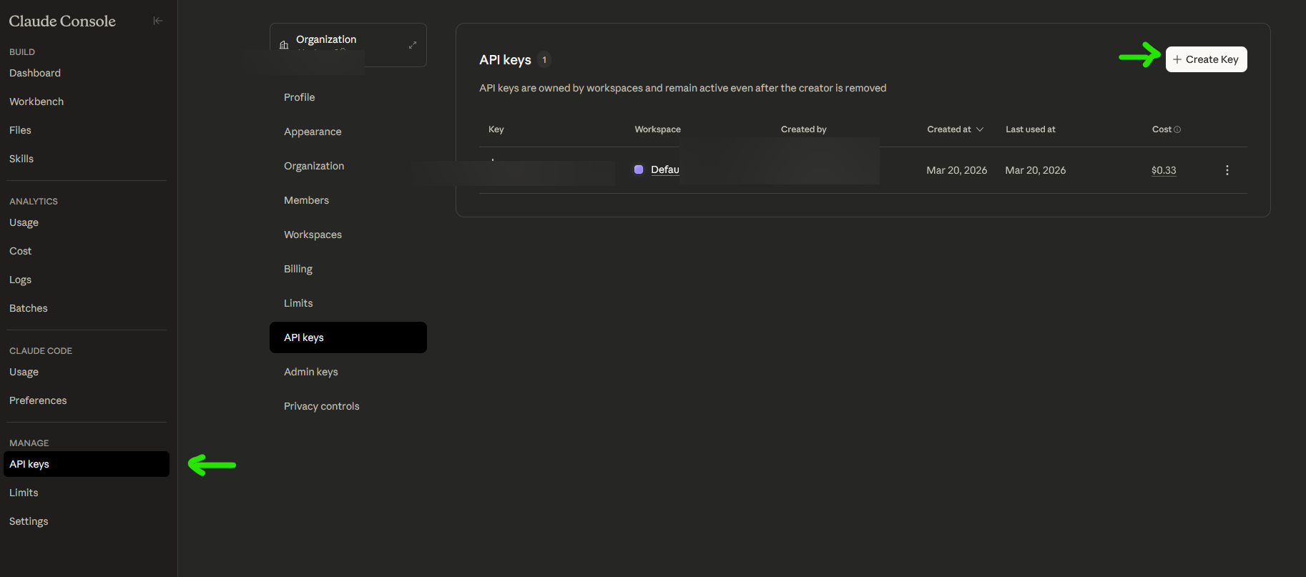Viewport: 1306px width, 577px height.
Task: Select API keys under Manage
Action: point(87,464)
